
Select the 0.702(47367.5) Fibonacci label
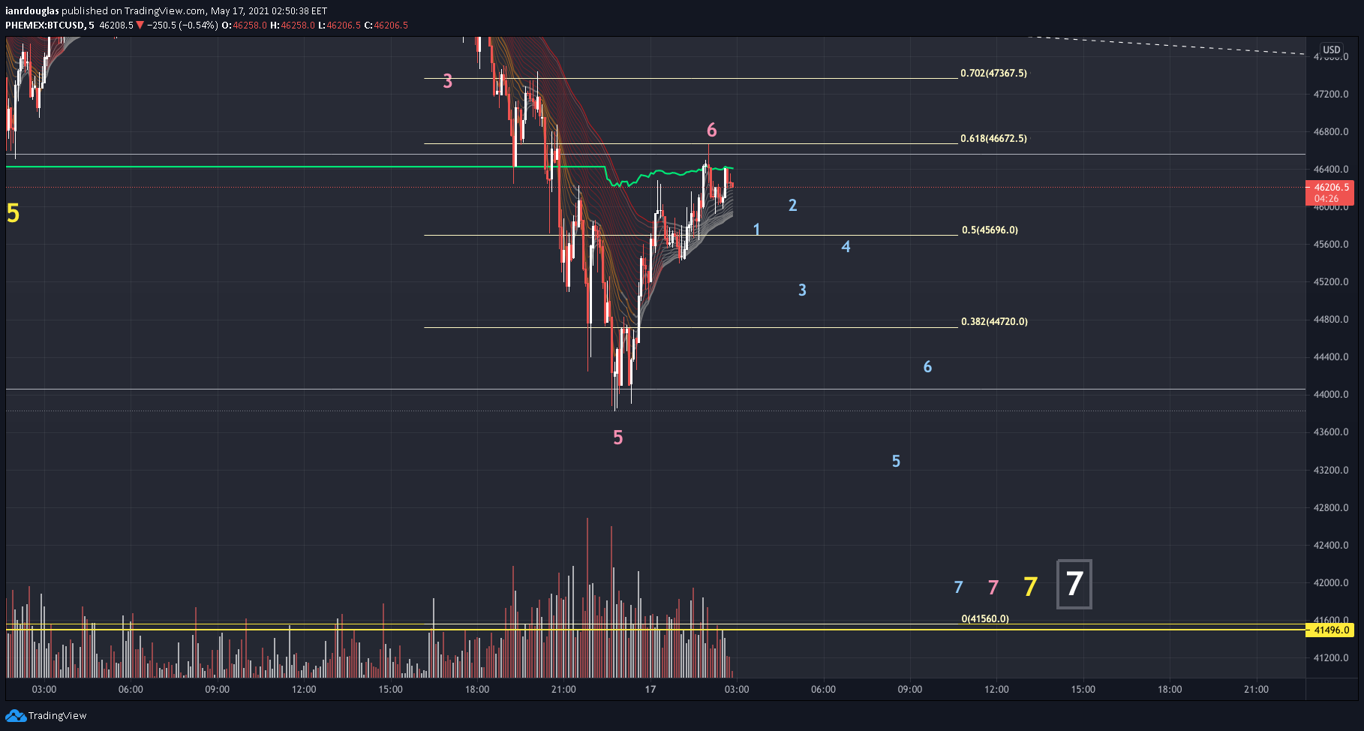(x=993, y=74)
